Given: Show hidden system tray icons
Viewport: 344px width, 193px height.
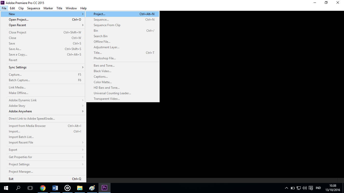Looking at the screenshot, I should click(x=287, y=188).
